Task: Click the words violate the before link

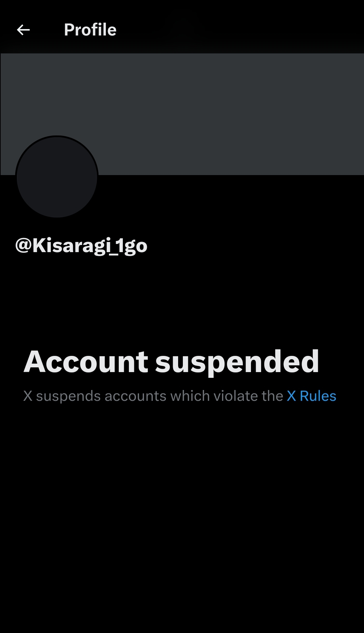Action: click(x=248, y=396)
